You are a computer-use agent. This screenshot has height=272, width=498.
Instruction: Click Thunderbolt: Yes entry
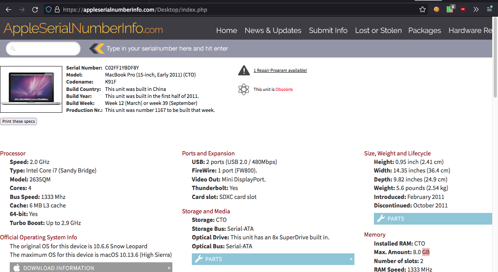point(215,188)
